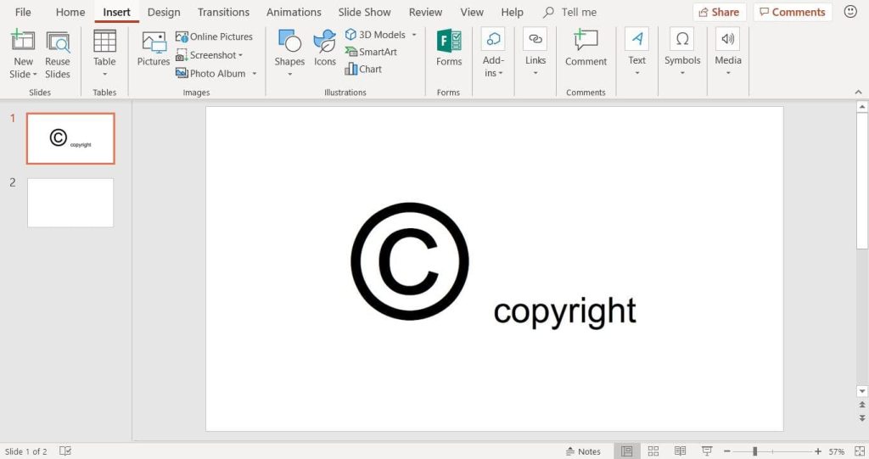Expand the New Slide dropdown arrow
Screen dimensions: 869x459
click(34, 75)
